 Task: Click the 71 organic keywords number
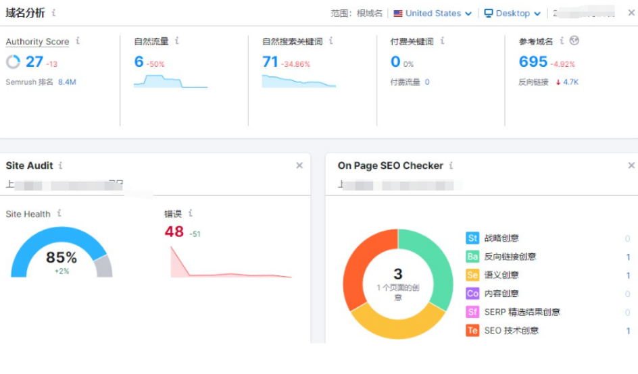[x=270, y=62]
